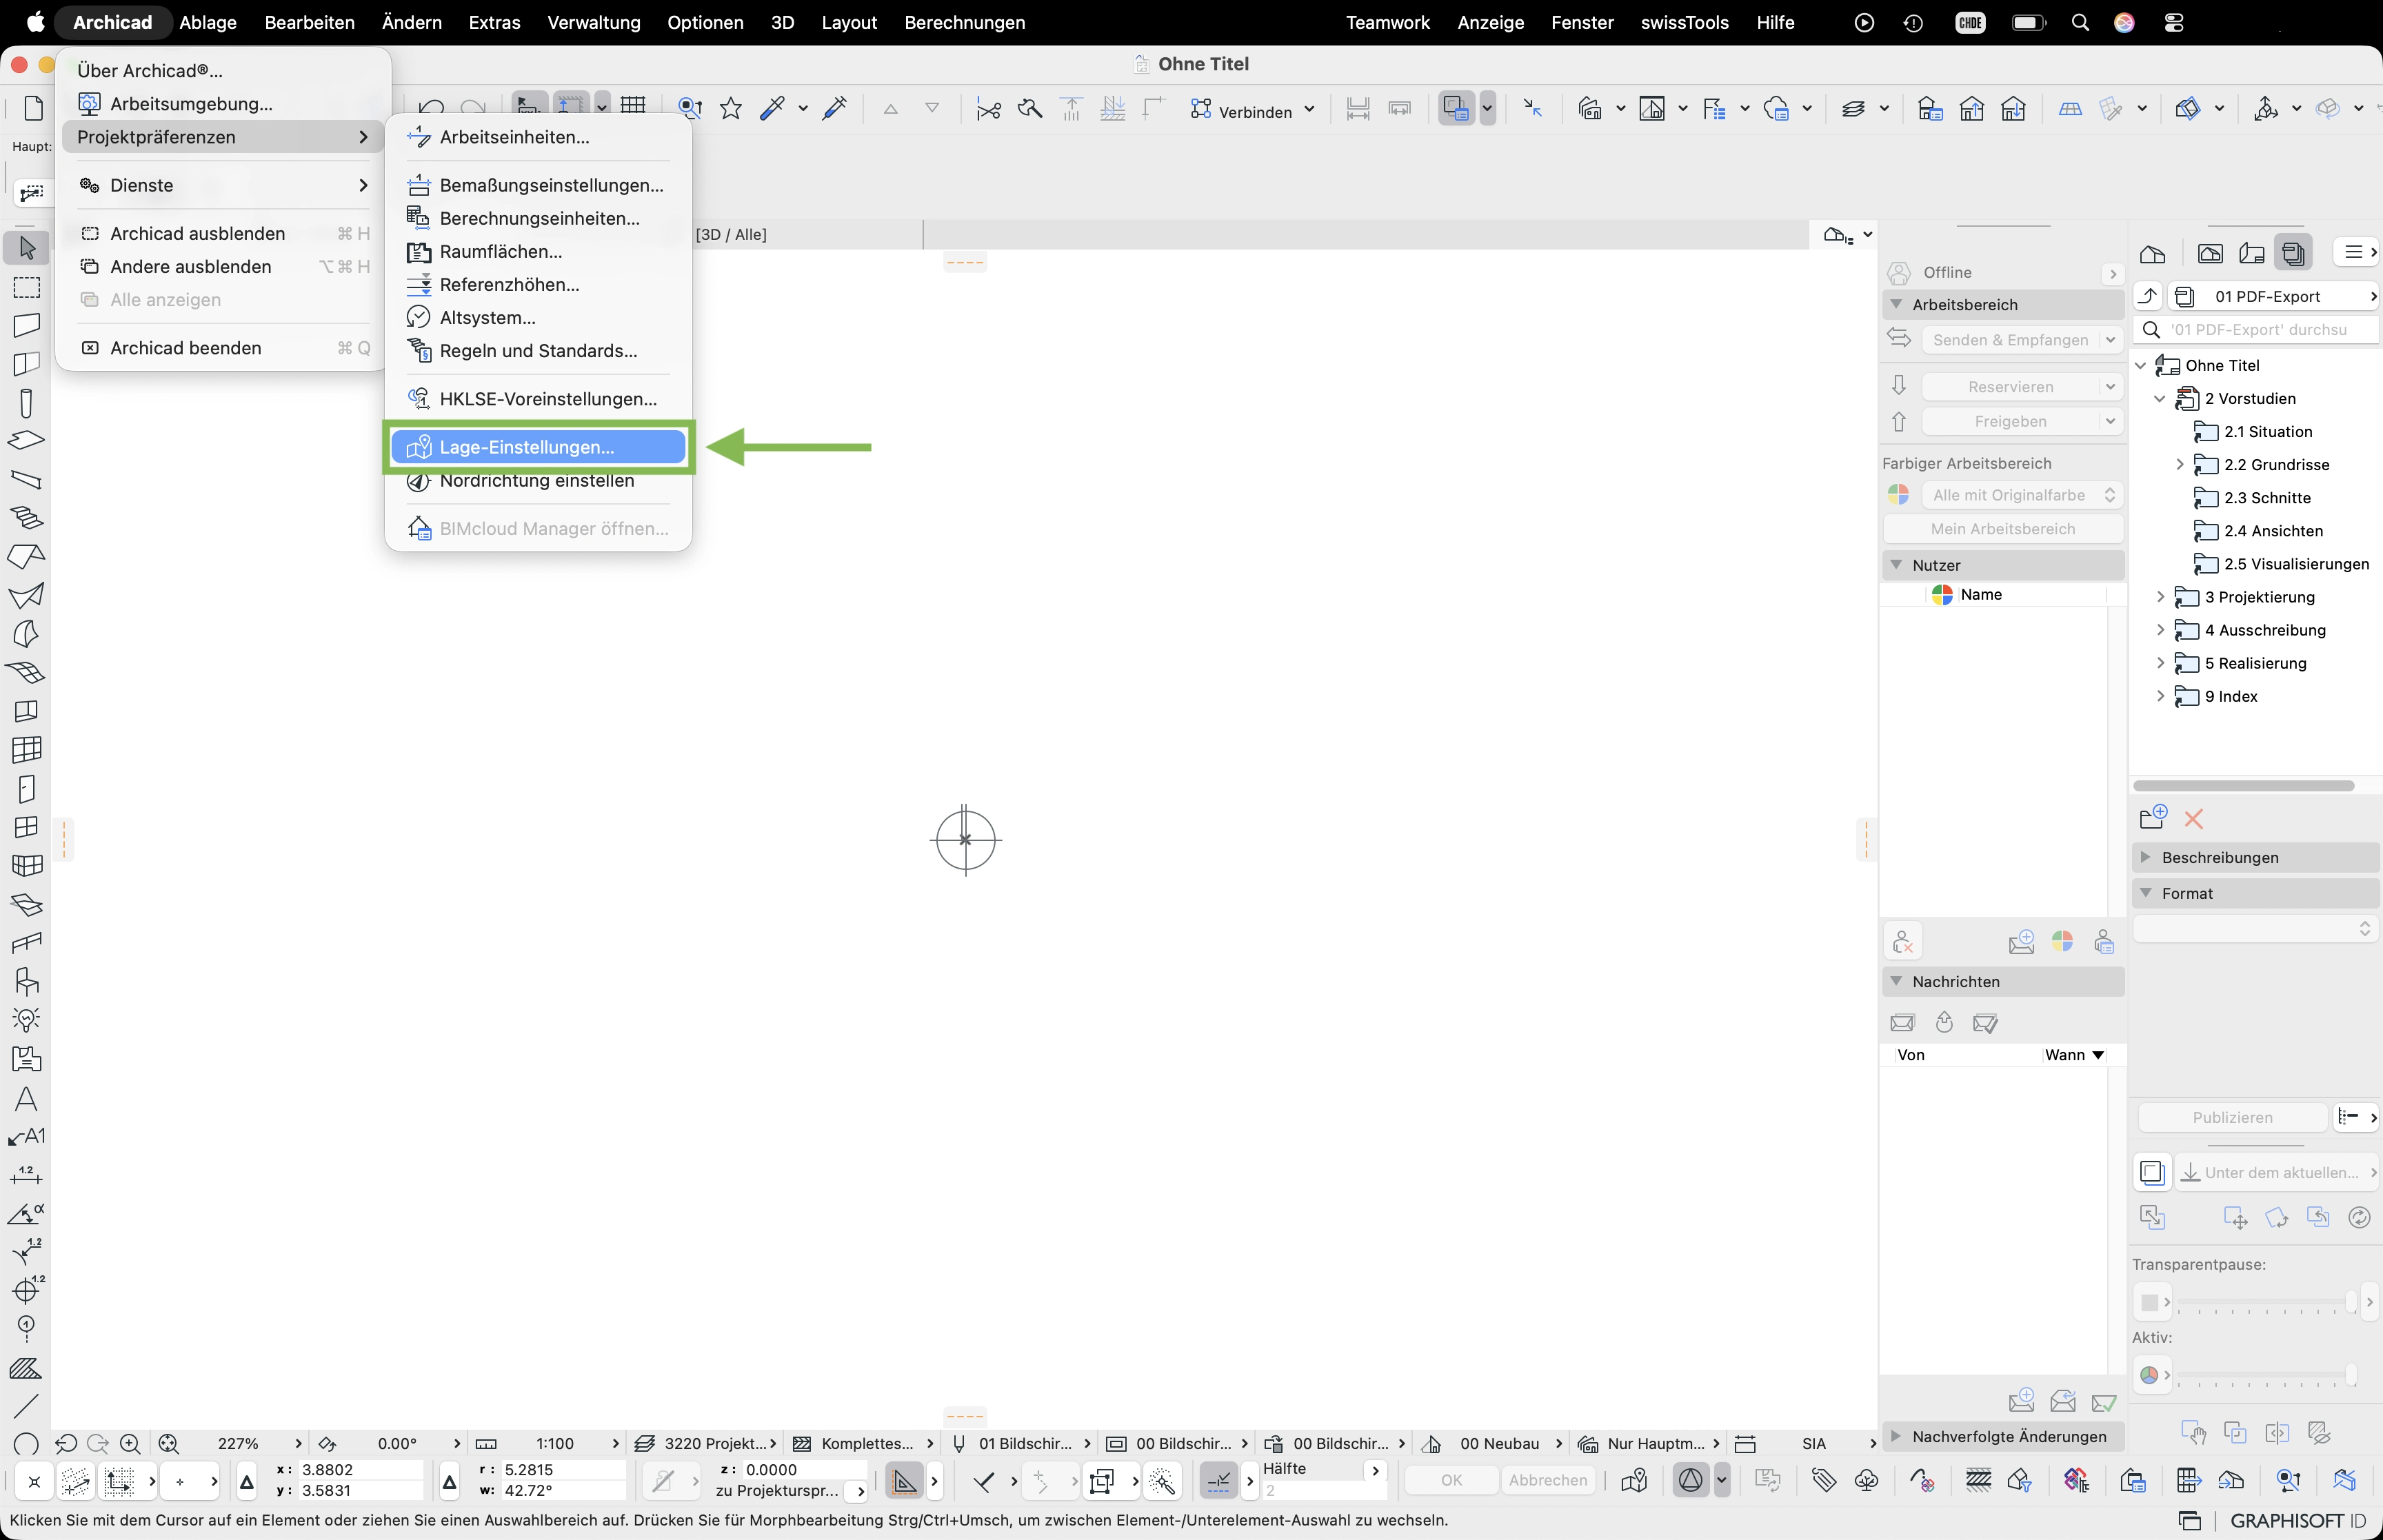Image resolution: width=2383 pixels, height=1540 pixels.
Task: Select the Lamp tool in toolbox
Action: pyautogui.click(x=27, y=1020)
